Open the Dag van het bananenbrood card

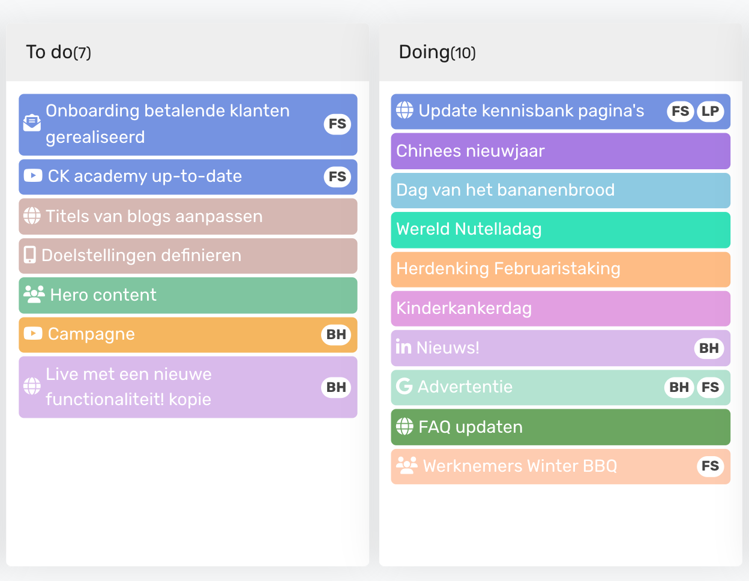561,190
